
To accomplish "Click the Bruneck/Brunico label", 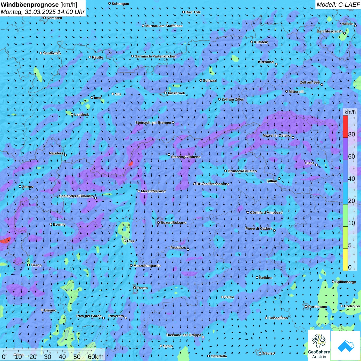I will [x=242, y=171].
